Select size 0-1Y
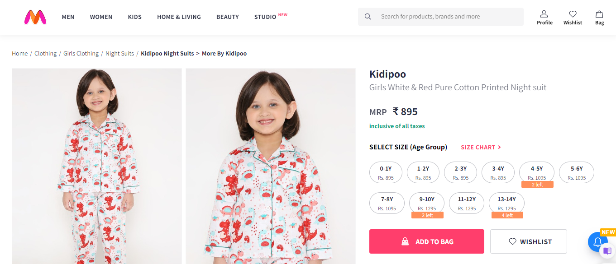This screenshot has width=616, height=264. (386, 172)
